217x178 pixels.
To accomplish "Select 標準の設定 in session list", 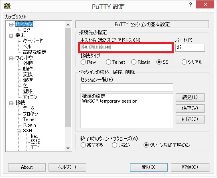I will point(94,96).
